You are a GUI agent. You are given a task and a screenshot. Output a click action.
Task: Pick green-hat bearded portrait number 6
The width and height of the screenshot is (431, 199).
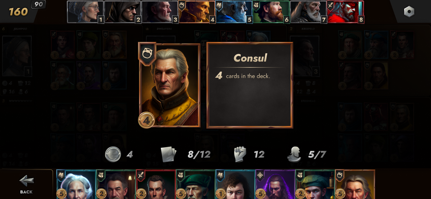pyautogui.click(x=271, y=12)
